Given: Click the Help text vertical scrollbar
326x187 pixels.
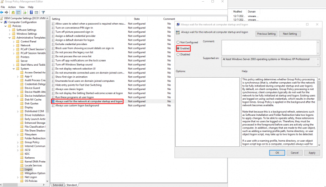Looking at the screenshot, I should [x=318, y=110].
